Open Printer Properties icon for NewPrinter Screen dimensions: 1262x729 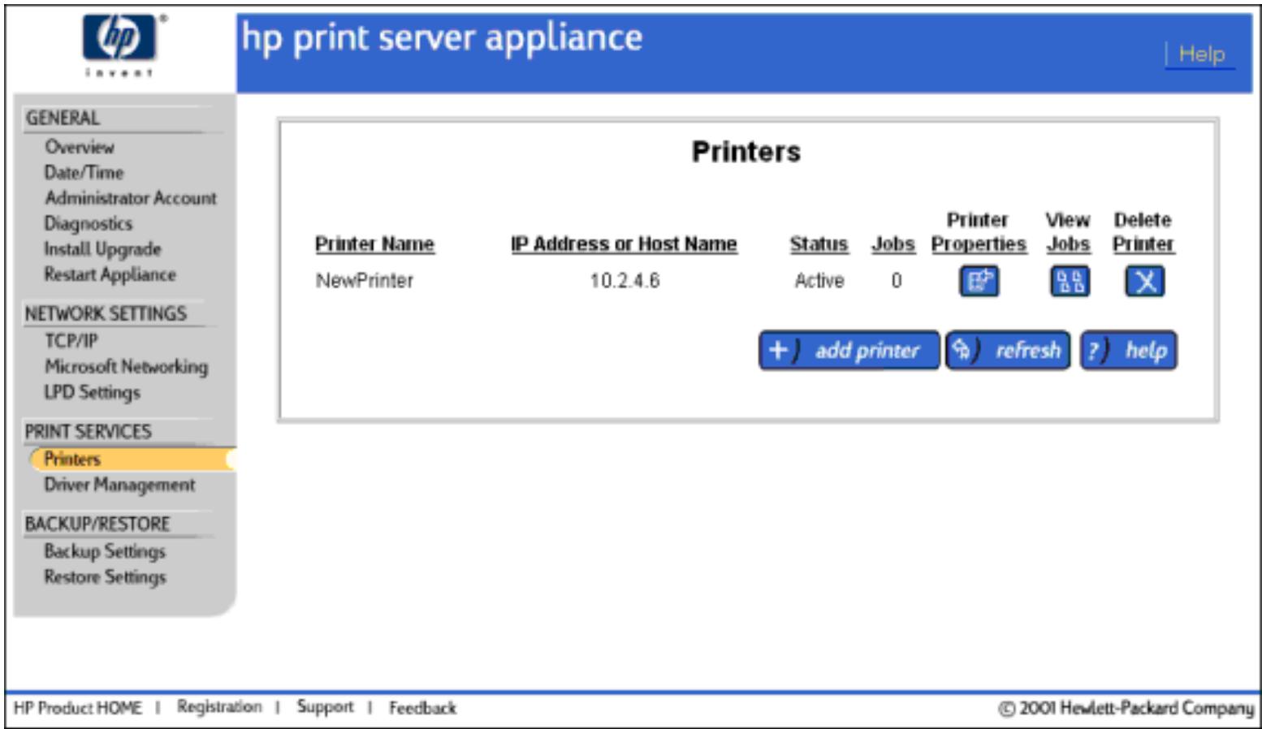point(979,282)
